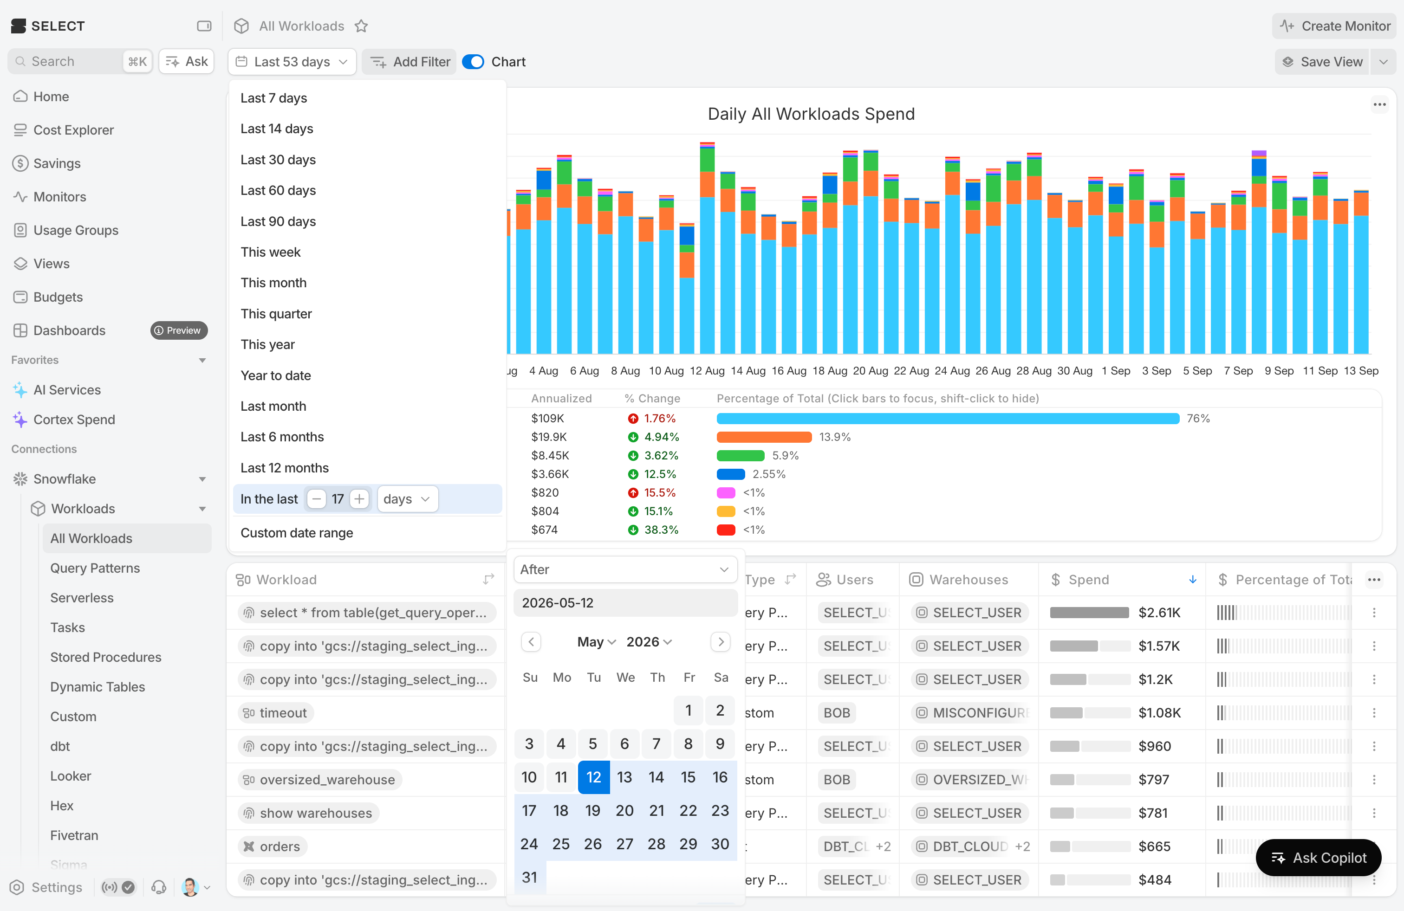Viewport: 1404px width, 911px height.
Task: Go to previous month in calendar
Action: (531, 641)
